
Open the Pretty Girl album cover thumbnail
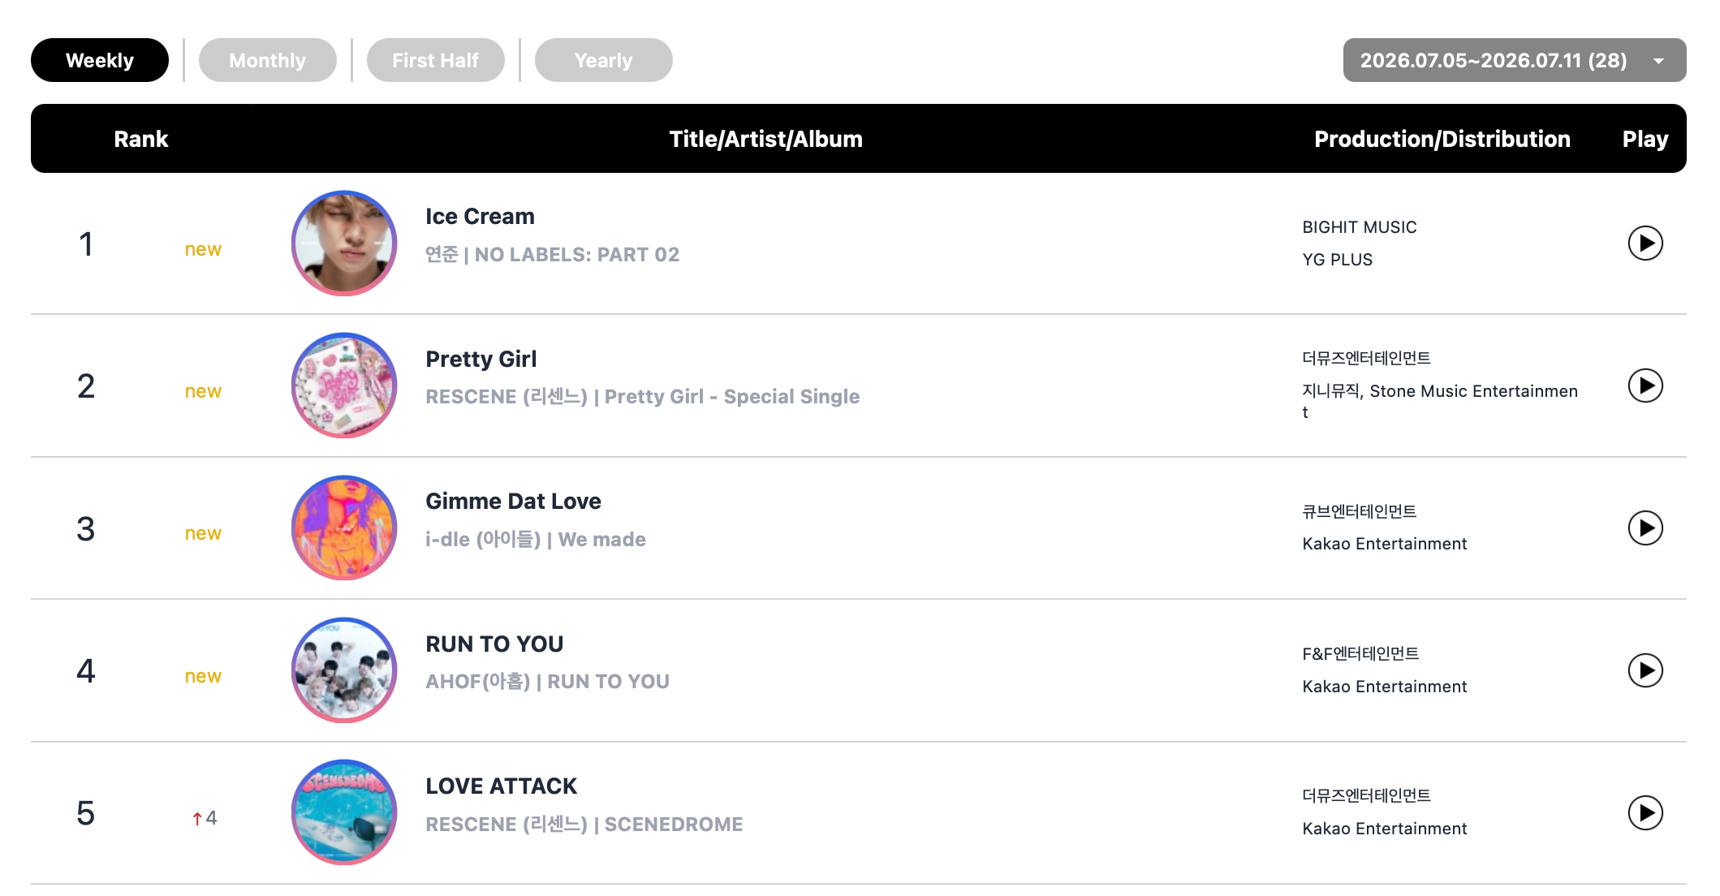pyautogui.click(x=344, y=386)
